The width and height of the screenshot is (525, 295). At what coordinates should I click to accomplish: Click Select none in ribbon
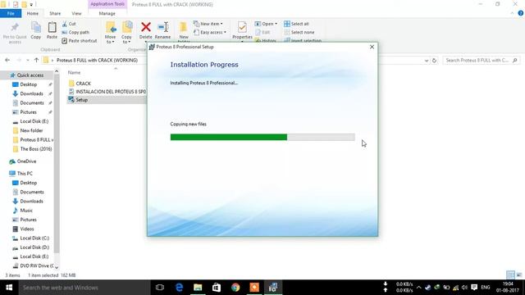(x=299, y=33)
